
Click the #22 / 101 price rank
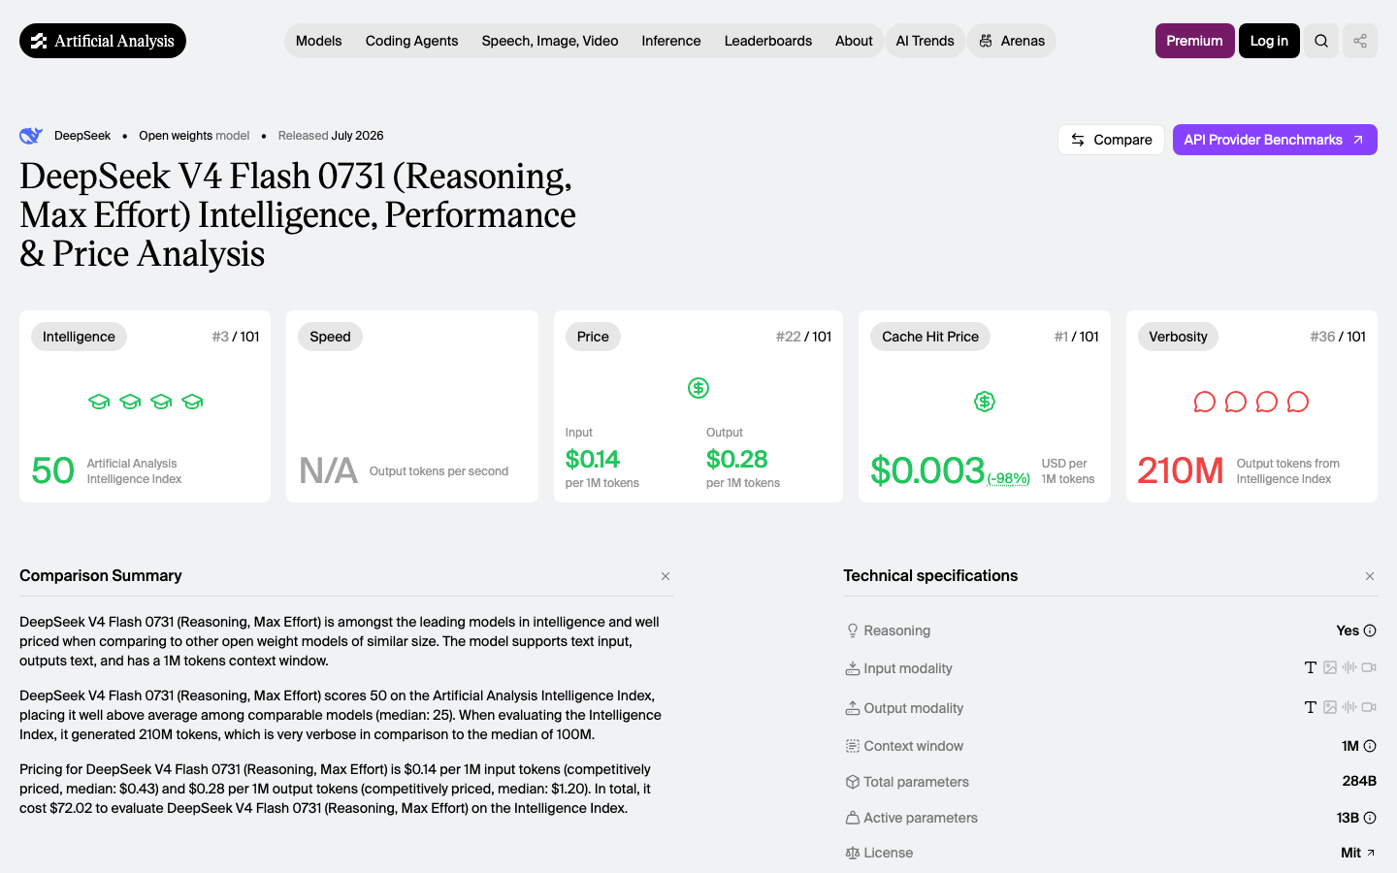point(803,337)
